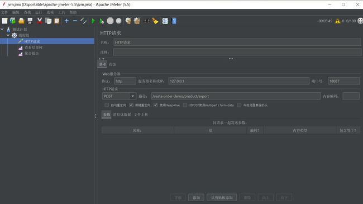
Task: Click the 添加 button
Action: pos(197,197)
